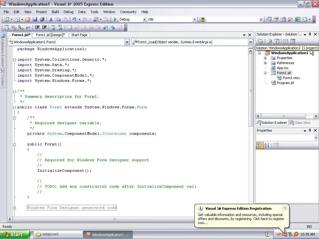Open the Tools menu
319x239 pixels.
coord(94,12)
